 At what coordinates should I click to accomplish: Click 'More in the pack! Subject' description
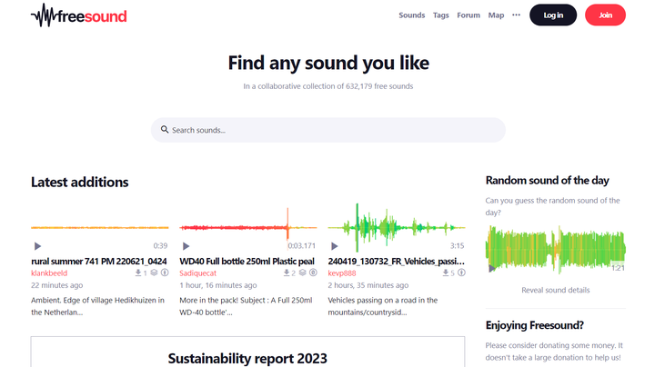tap(246, 306)
